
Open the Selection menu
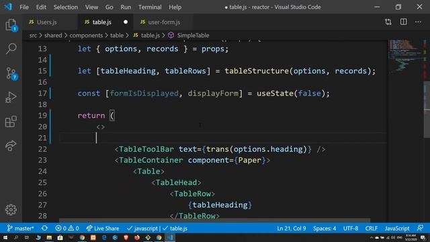tap(66, 7)
